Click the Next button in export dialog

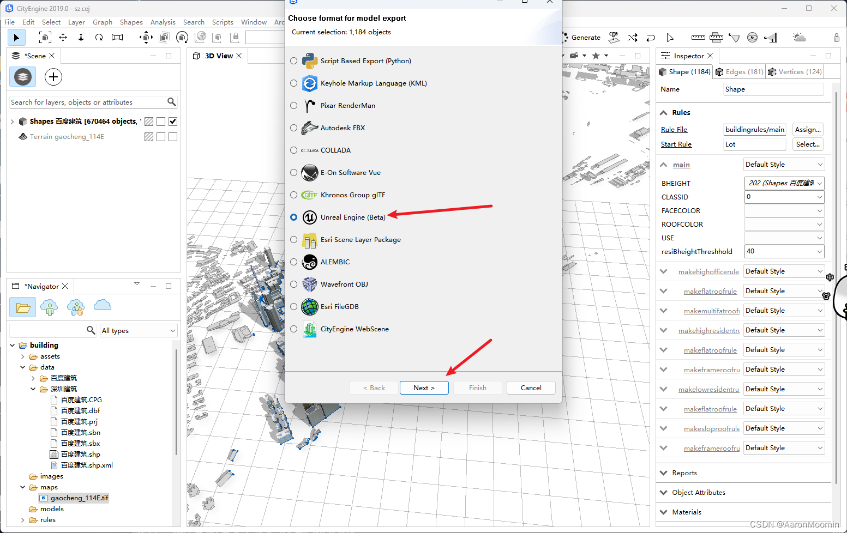point(424,388)
